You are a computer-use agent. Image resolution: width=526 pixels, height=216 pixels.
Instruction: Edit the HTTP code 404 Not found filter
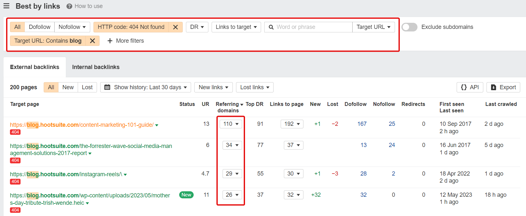131,27
